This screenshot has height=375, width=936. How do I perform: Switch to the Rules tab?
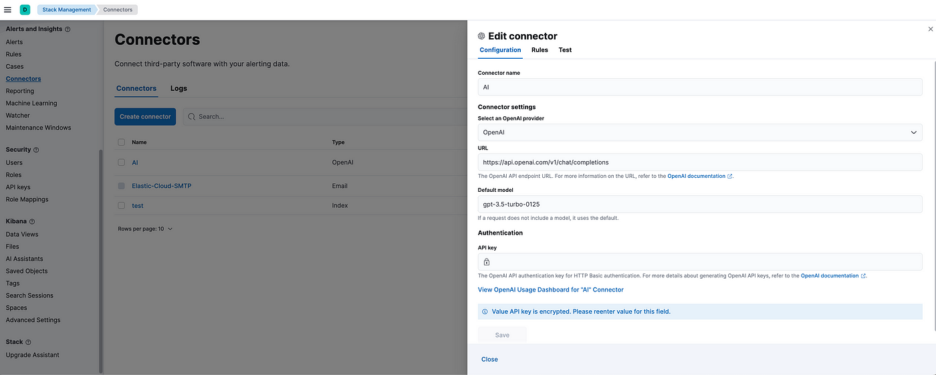540,50
